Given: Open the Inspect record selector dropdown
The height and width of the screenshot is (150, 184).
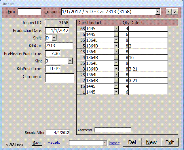Looking at the screenshot, I should 158,12.
